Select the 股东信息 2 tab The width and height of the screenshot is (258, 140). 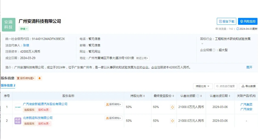click(x=8, y=85)
